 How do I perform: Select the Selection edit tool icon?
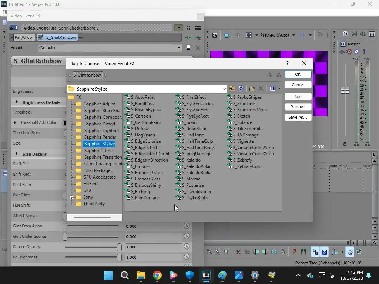(x=217, y=252)
